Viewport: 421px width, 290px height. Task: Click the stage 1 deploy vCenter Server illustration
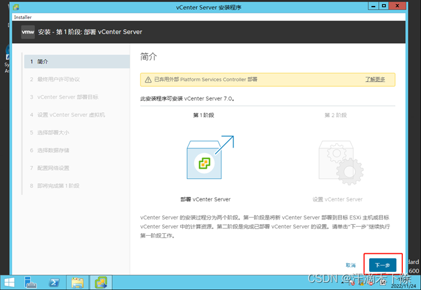tap(210, 157)
